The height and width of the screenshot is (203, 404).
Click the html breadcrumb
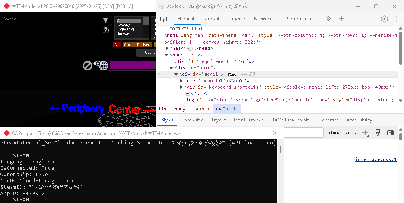coord(164,109)
